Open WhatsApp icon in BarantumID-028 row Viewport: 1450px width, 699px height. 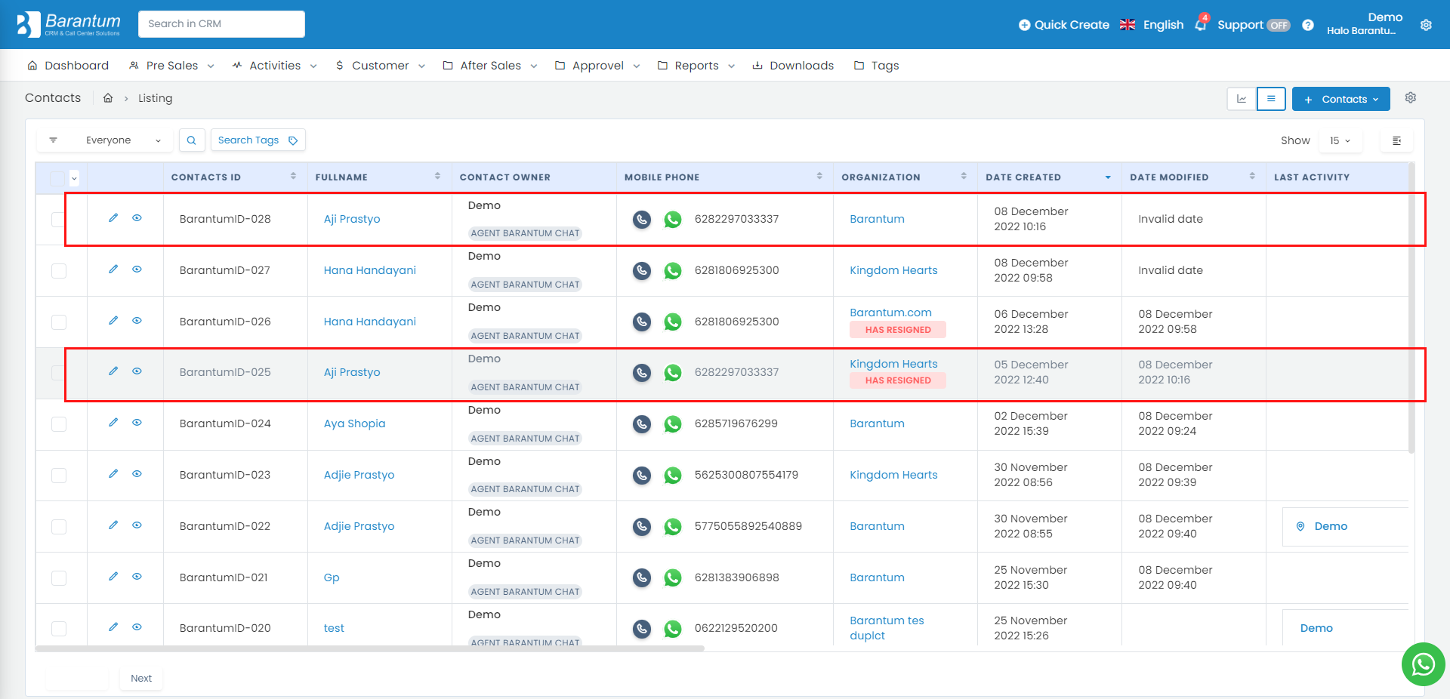point(673,220)
